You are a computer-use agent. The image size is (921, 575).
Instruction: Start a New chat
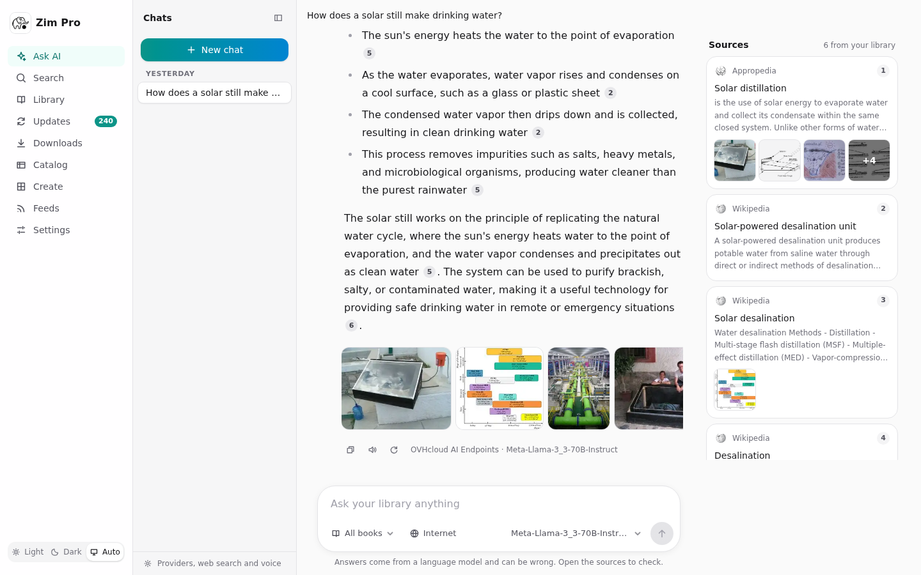coord(214,50)
